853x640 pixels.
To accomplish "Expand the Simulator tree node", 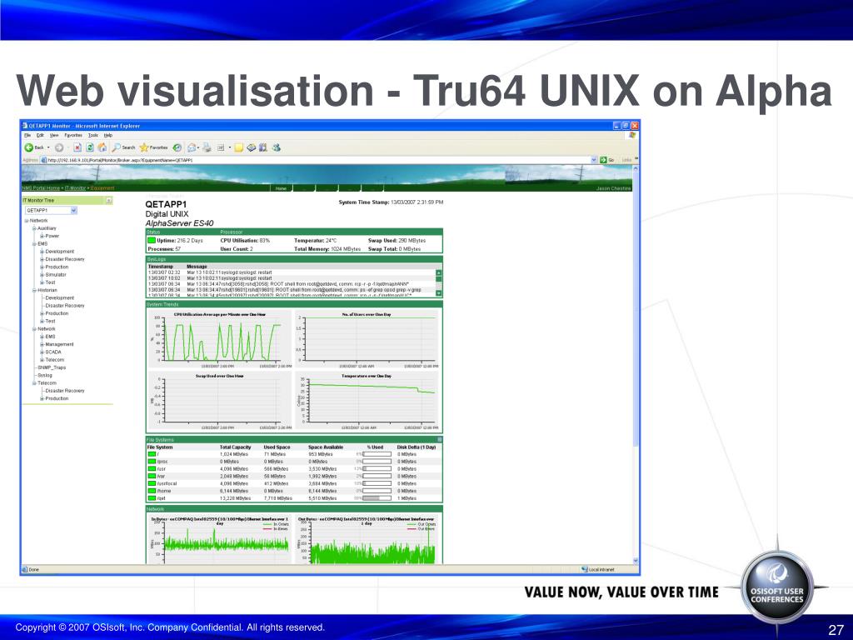I will coord(42,275).
